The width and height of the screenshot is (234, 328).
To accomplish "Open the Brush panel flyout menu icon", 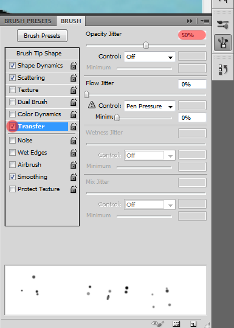I will pyautogui.click(x=205, y=21).
